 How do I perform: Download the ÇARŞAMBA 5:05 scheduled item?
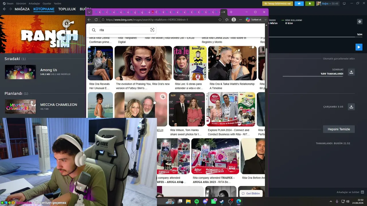(x=351, y=107)
